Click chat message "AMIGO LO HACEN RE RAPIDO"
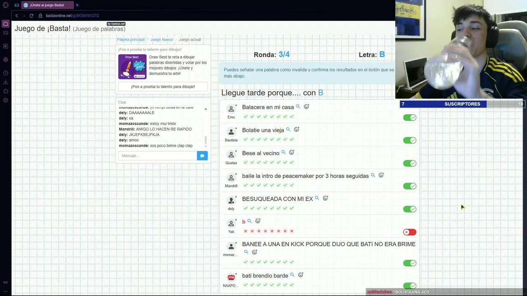Screen dimensions: 527x296 click(x=164, y=129)
